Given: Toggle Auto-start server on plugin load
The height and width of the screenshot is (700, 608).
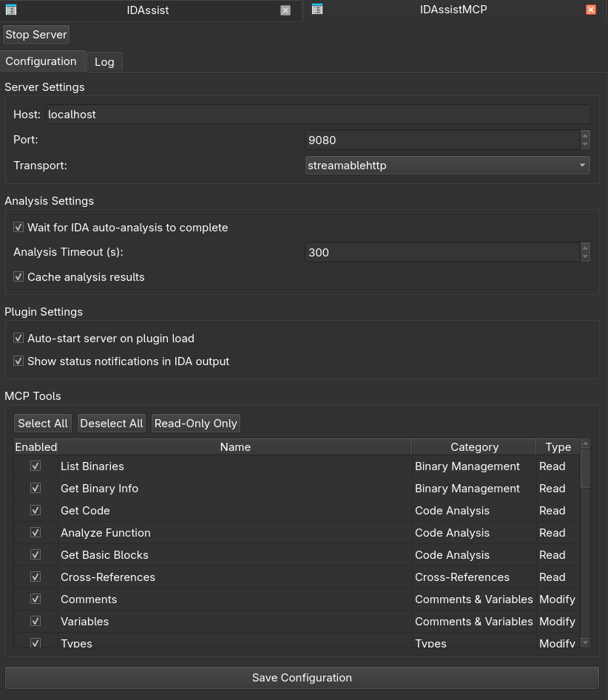Looking at the screenshot, I should 18,338.
